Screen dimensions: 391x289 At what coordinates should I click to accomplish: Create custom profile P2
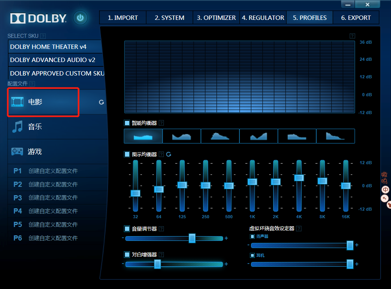(x=57, y=184)
